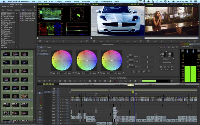Screen dimensions: 200x125
Task: Open the Previous monitor dropdown
Action: click(168, 4)
